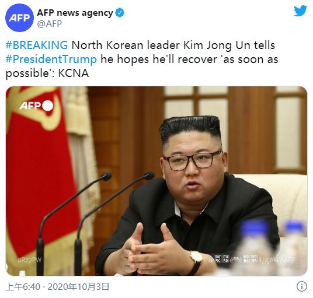Screen dimensions: 313x298
Task: Click the word KCNA in tweet
Action: click(x=73, y=73)
